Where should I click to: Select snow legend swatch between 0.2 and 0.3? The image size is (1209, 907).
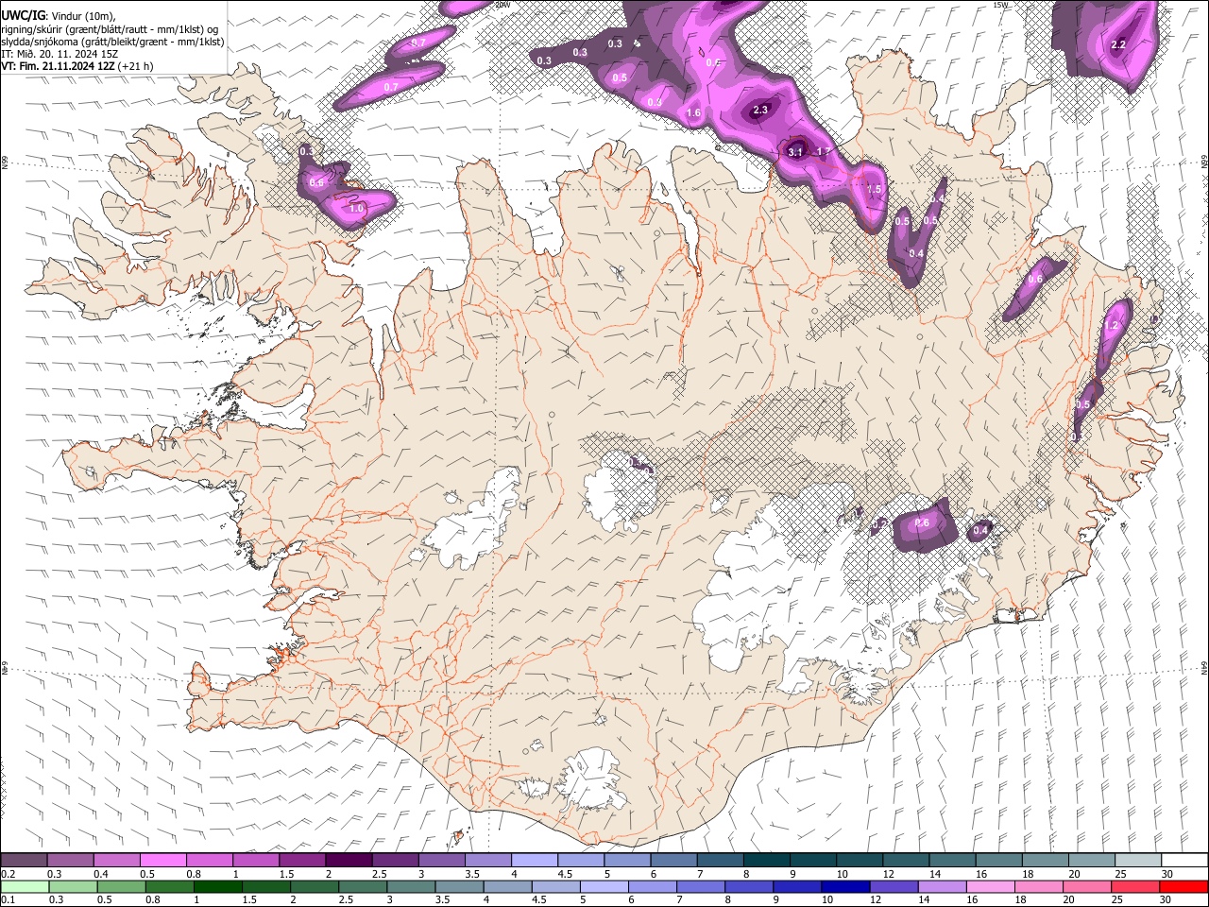coord(24,860)
